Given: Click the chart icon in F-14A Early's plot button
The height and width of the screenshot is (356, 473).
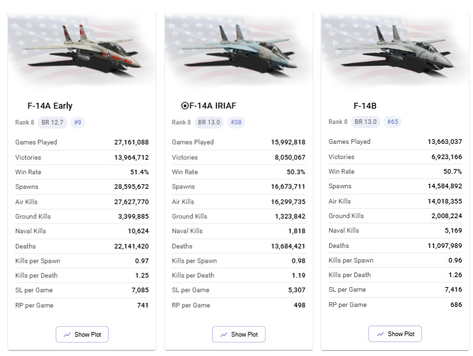Looking at the screenshot, I should pyautogui.click(x=68, y=335).
